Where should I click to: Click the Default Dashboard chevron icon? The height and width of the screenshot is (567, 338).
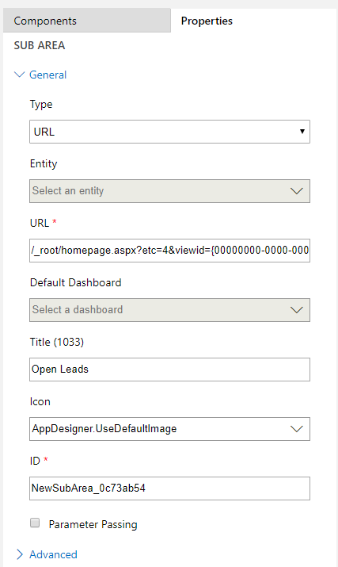297,310
